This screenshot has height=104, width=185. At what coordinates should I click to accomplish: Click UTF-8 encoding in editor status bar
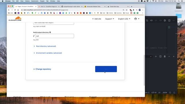point(154,92)
